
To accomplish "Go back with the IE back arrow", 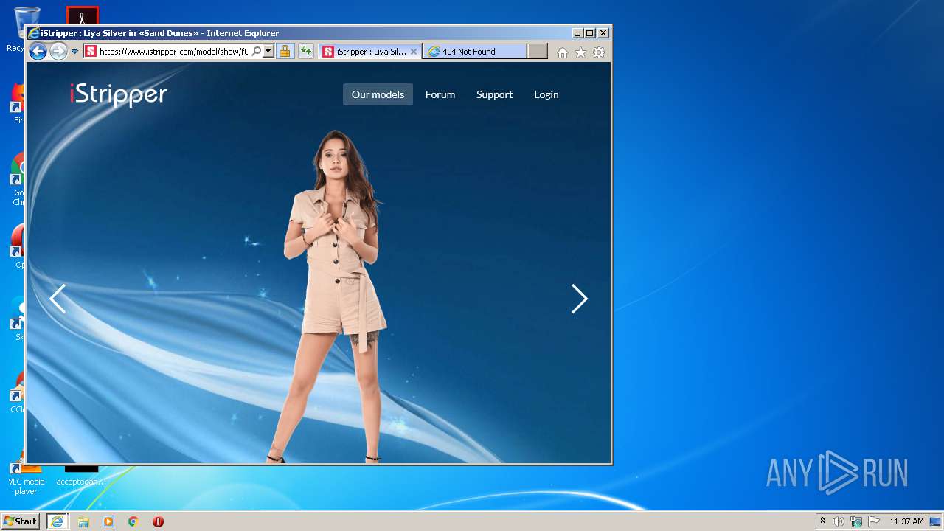I will pos(38,52).
